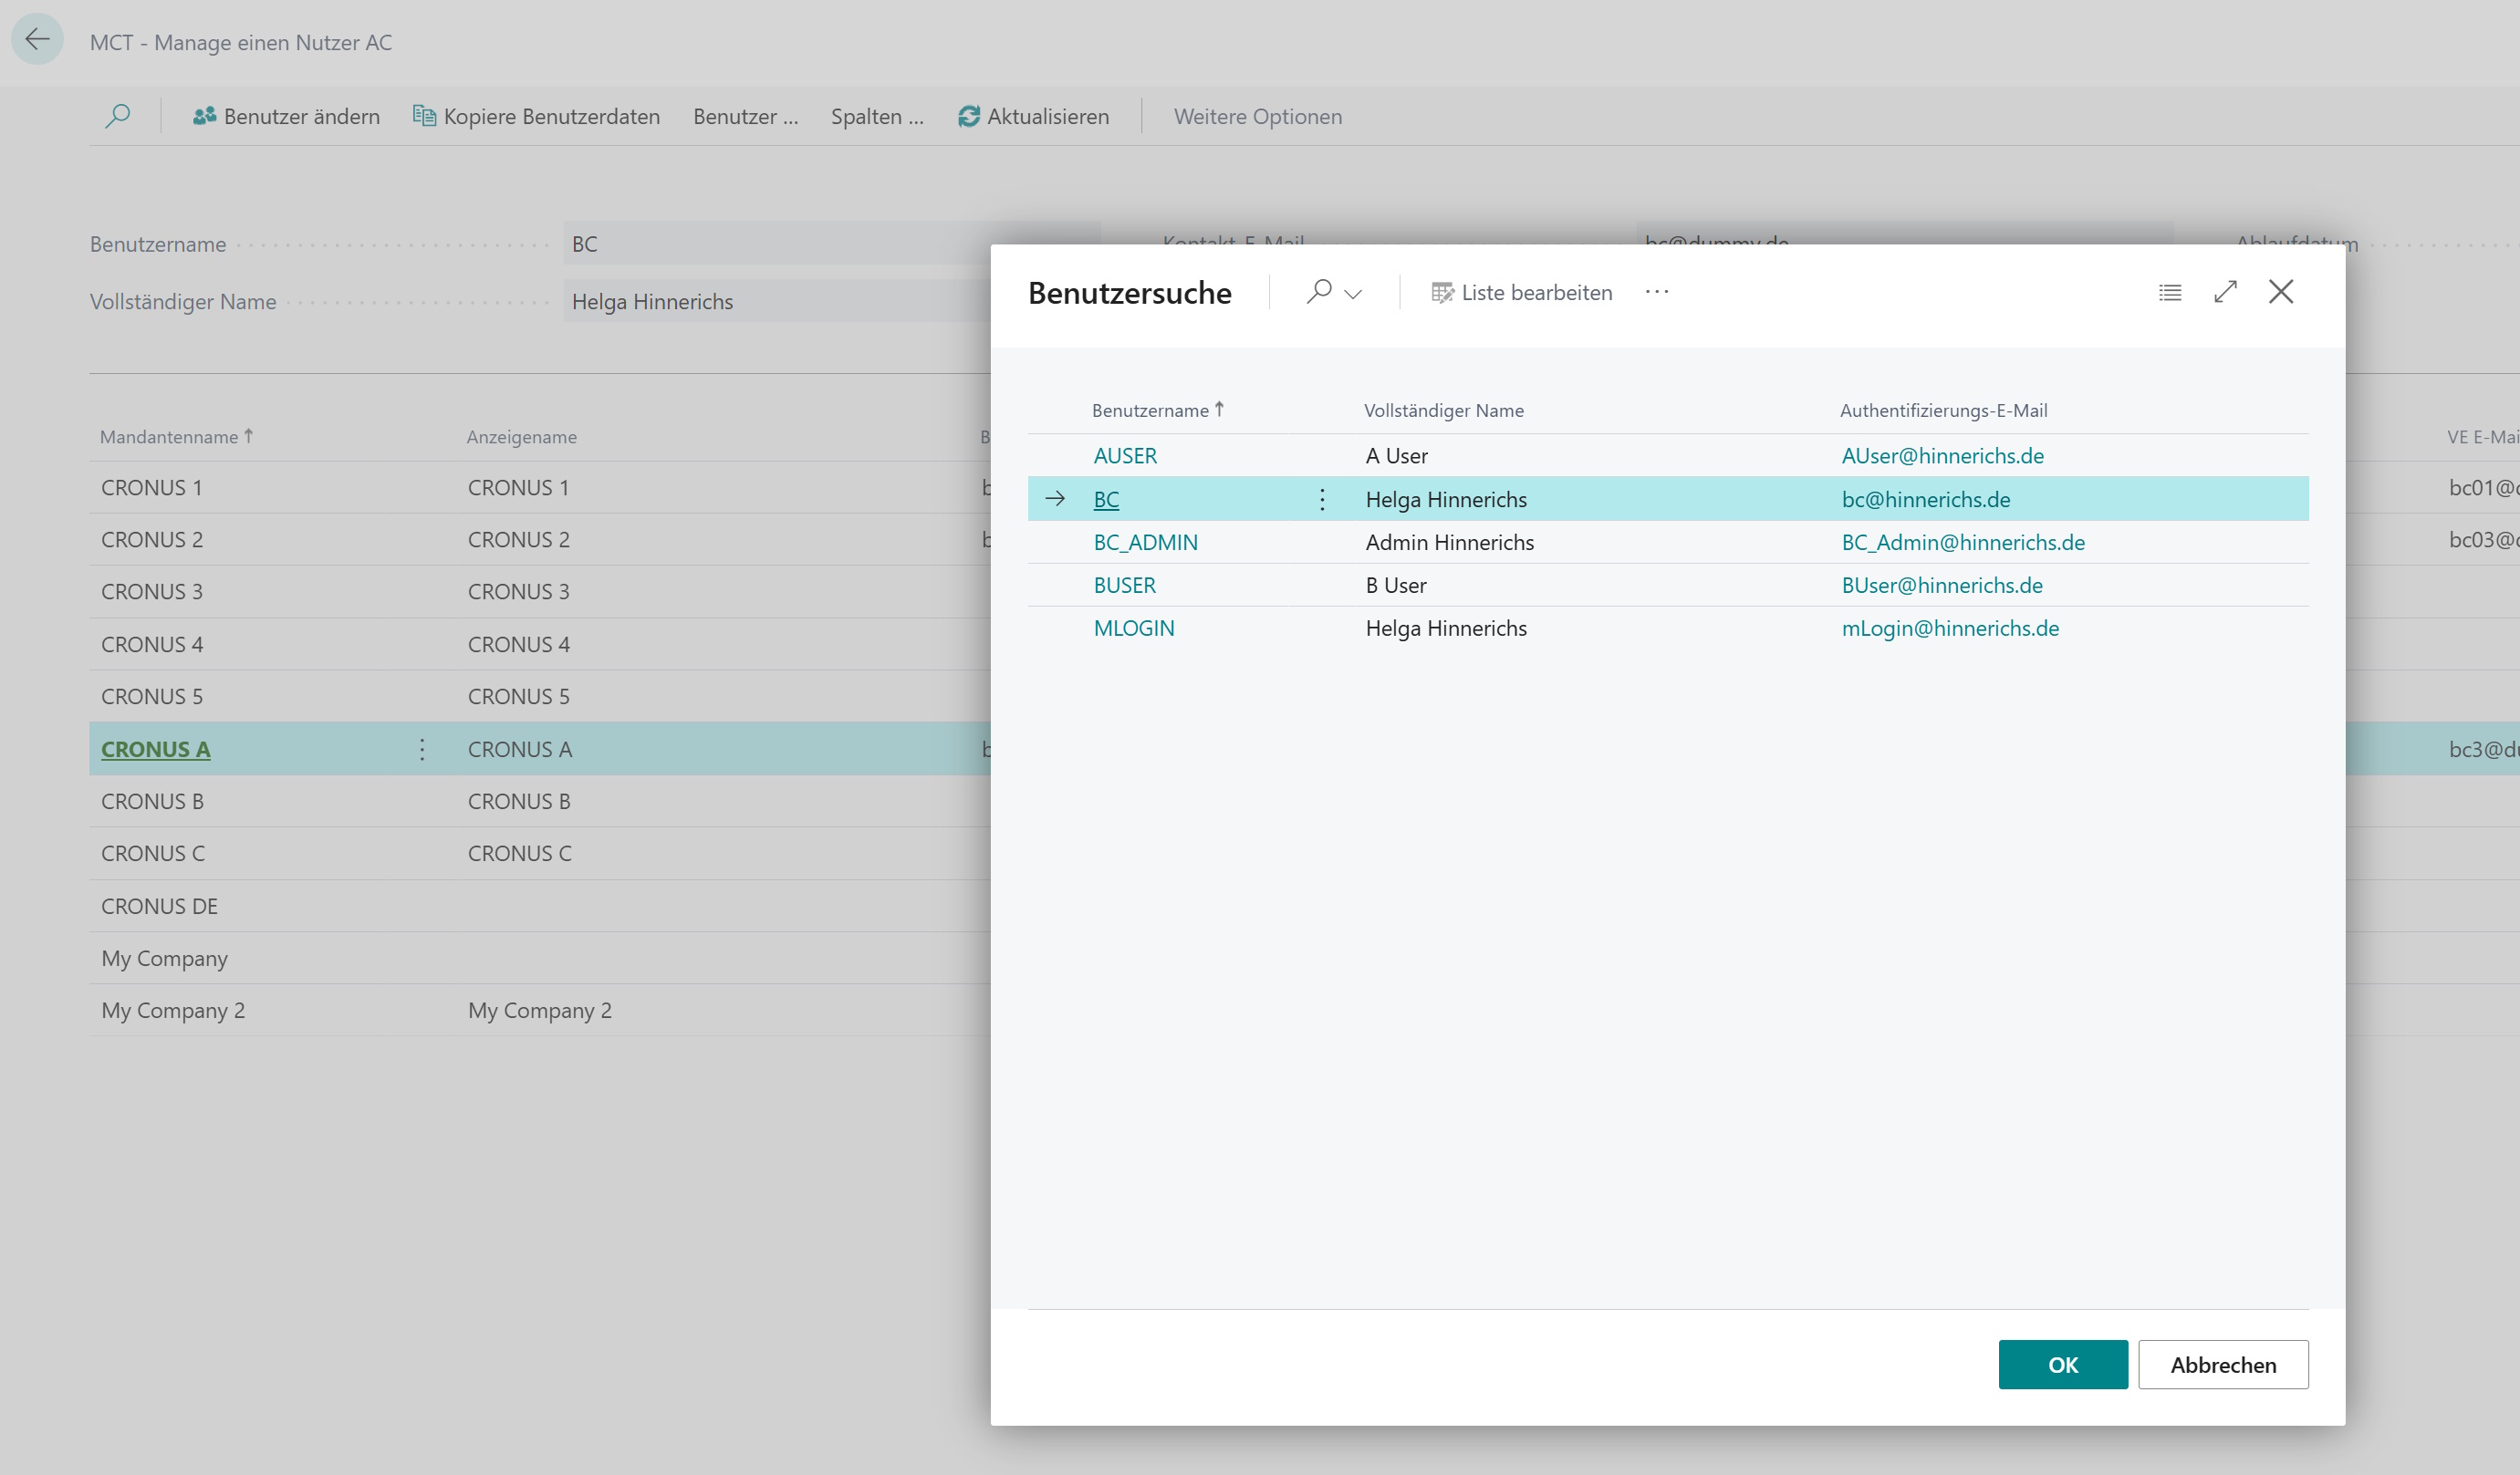Open row menu for CRONUS A
This screenshot has height=1475, width=2520.
[422, 749]
